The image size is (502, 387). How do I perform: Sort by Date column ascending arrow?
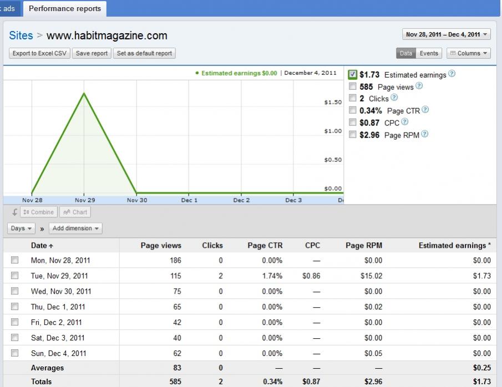(x=51, y=246)
